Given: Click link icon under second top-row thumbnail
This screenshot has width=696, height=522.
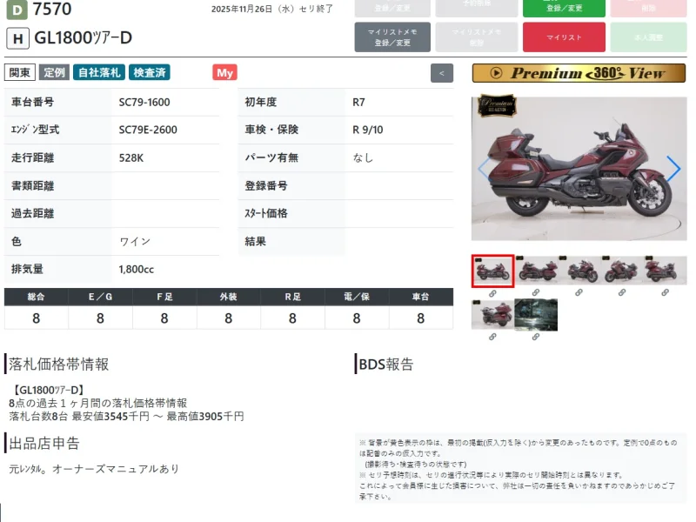Looking at the screenshot, I should tap(536, 292).
